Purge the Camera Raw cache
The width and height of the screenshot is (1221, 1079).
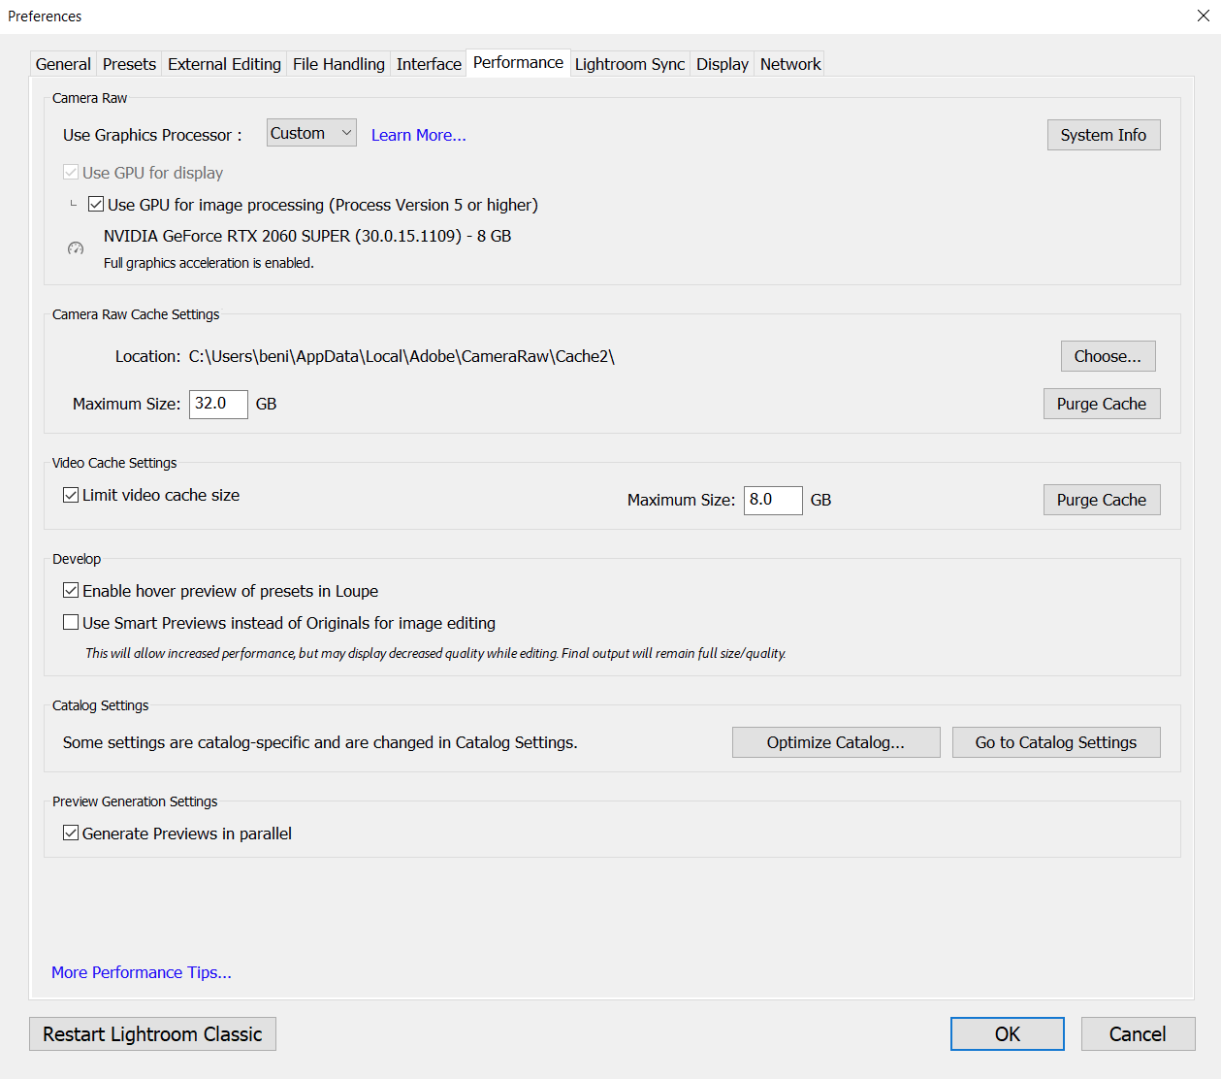1101,403
